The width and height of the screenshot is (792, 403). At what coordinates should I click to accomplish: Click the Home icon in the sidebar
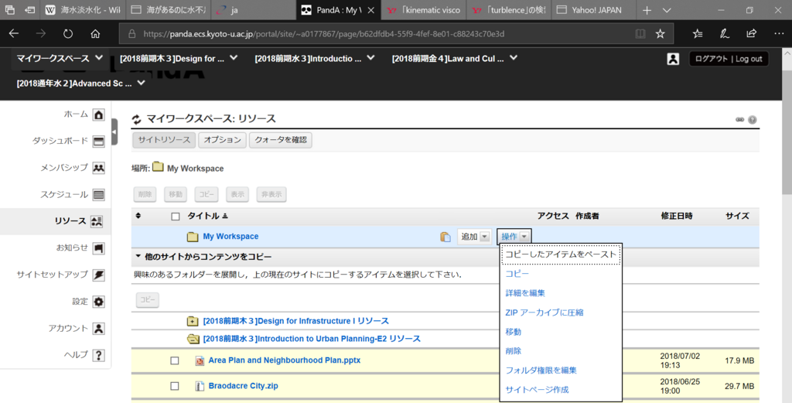pyautogui.click(x=98, y=114)
